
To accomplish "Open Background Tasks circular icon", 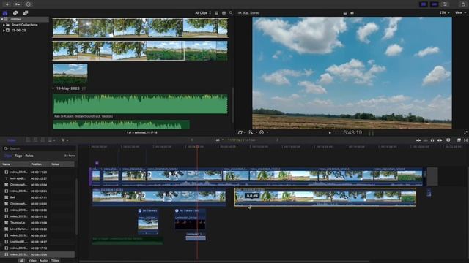I will point(29,4).
